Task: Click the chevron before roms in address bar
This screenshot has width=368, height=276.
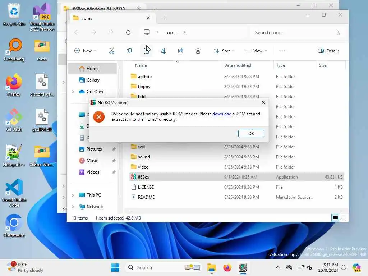Action: [157, 32]
